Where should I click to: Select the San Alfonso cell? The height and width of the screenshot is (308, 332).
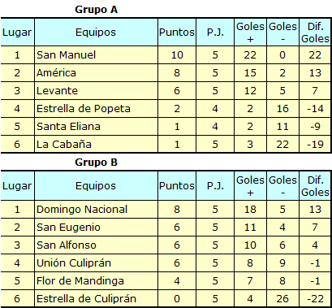96,245
